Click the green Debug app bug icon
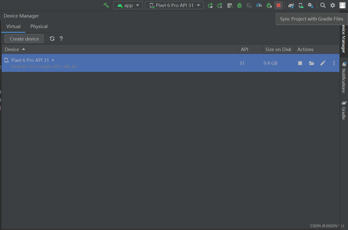 click(239, 5)
